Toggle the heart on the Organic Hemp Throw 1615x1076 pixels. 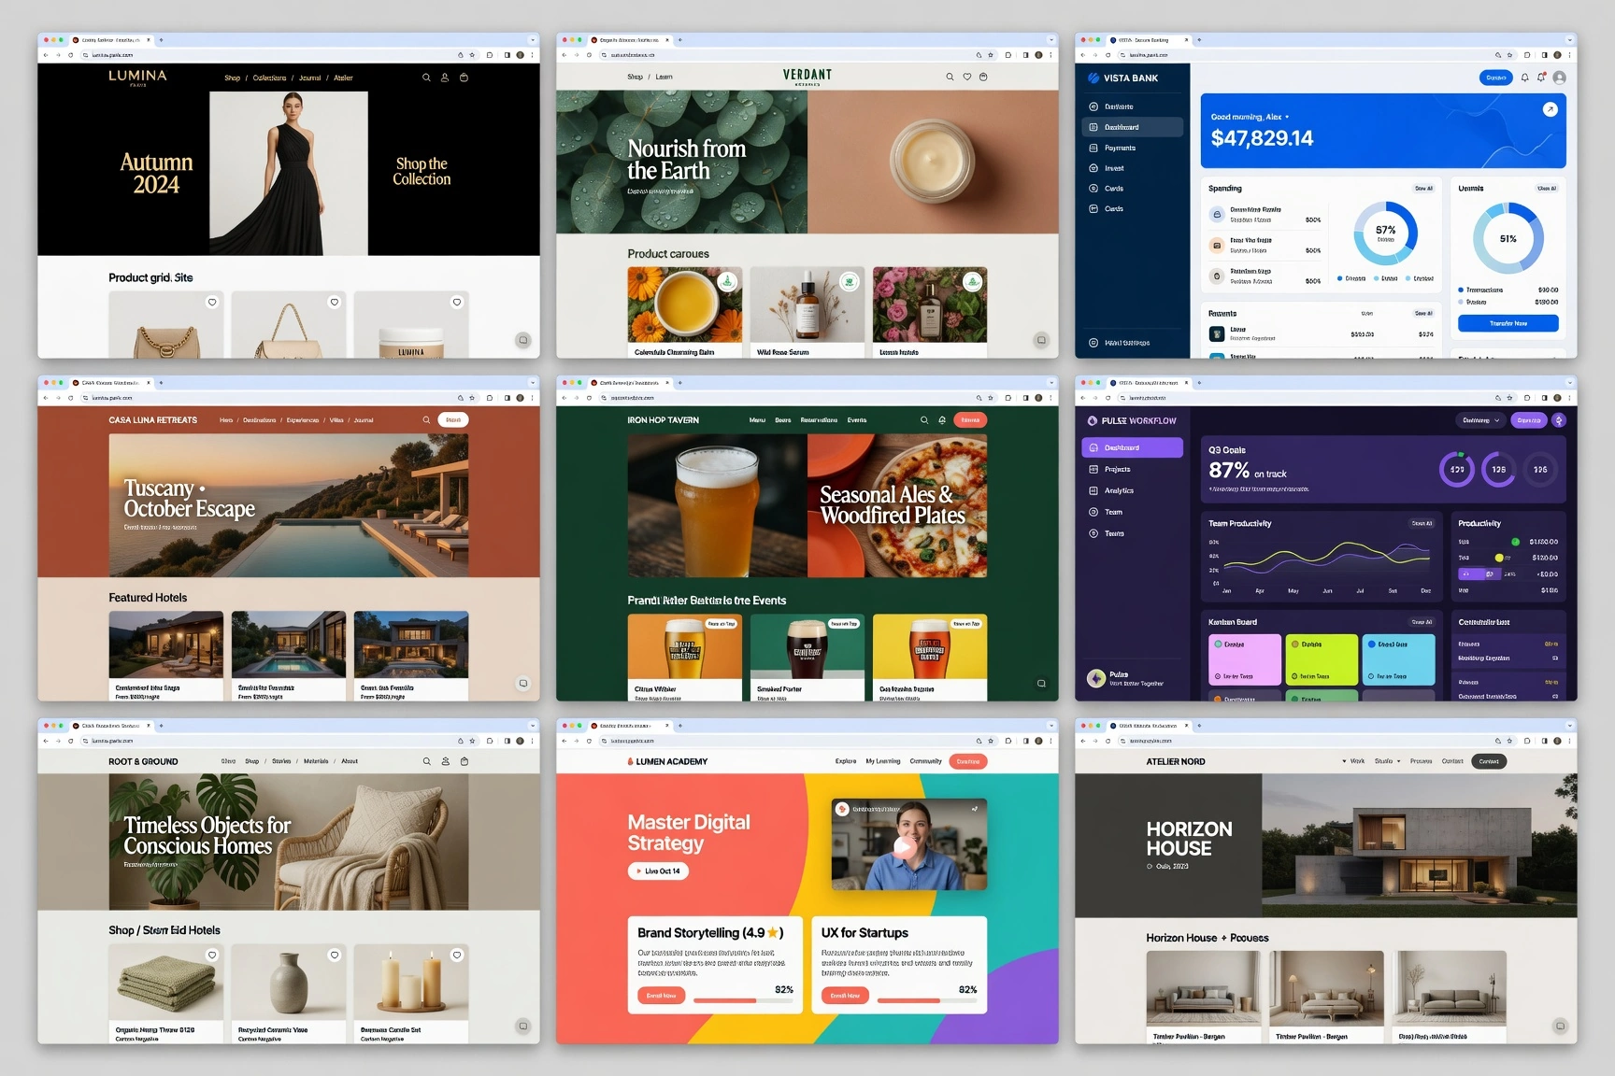(212, 955)
